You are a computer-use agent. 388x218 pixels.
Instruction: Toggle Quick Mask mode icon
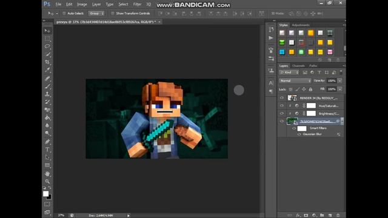47,204
